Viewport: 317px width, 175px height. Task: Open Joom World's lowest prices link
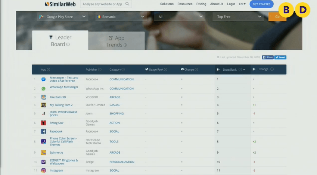pyautogui.click(x=63, y=113)
